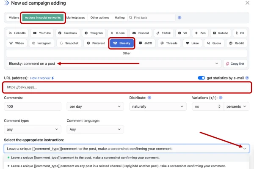Choose the Rutube network button
Screen dimensions: 254x169
tap(221, 33)
